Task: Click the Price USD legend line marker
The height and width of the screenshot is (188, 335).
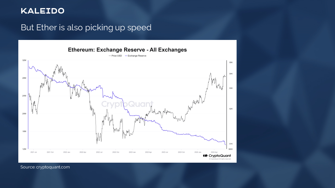Action: pos(110,56)
